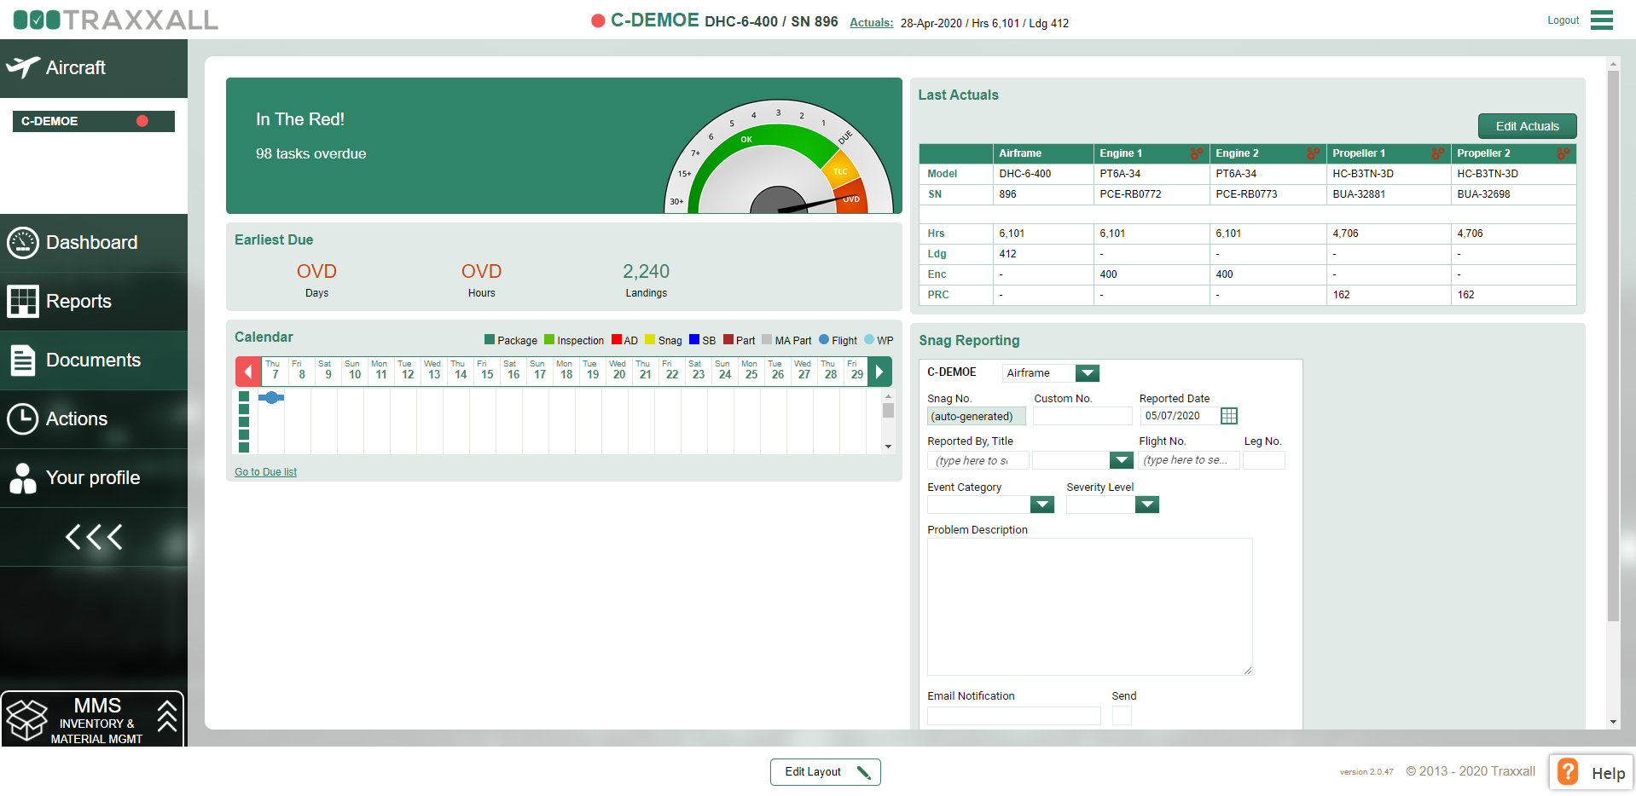The image size is (1636, 796).
Task: Click the Propeller 2 link icon
Action: click(x=1563, y=153)
